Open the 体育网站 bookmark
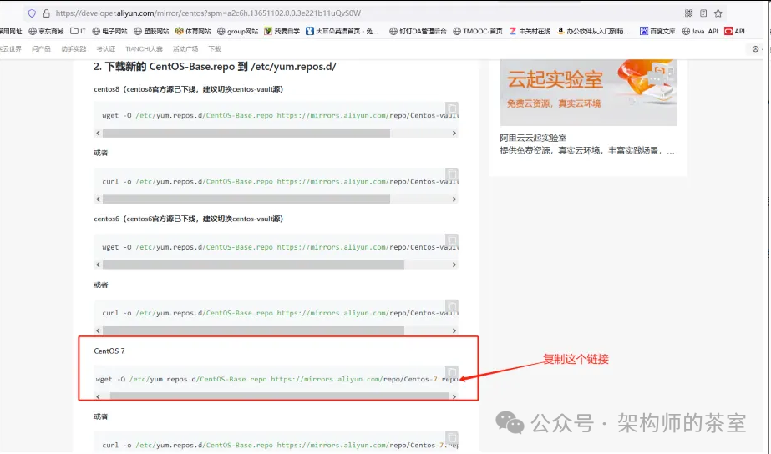This screenshot has height=454, width=771. pos(193,31)
